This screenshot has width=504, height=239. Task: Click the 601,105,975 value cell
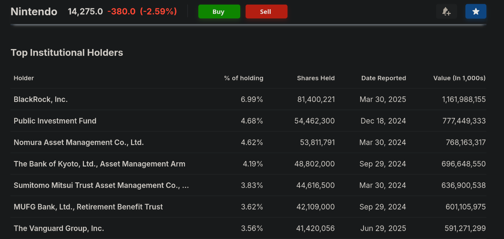[x=465, y=207]
